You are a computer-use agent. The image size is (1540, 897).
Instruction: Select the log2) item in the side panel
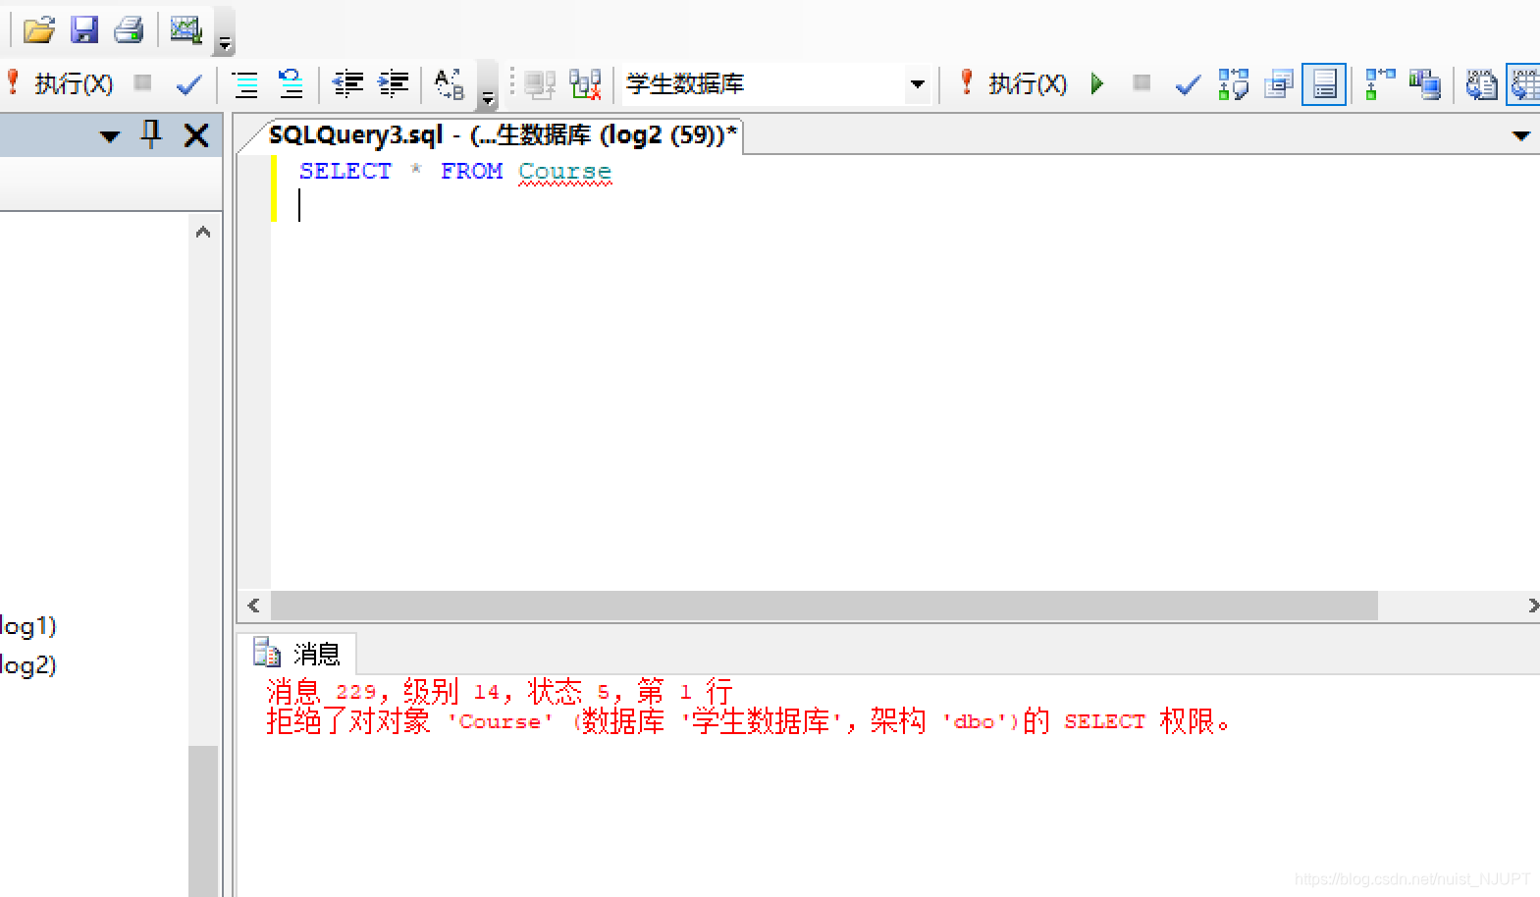click(x=28, y=665)
